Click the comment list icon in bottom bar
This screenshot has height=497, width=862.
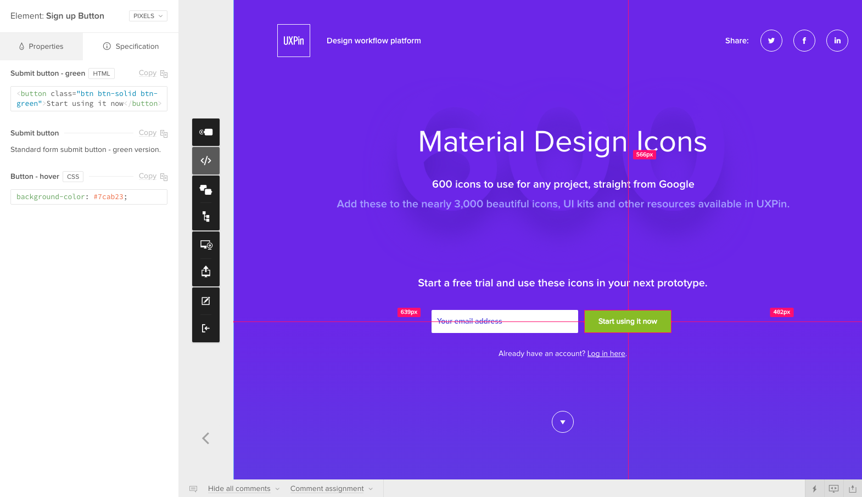point(193,489)
